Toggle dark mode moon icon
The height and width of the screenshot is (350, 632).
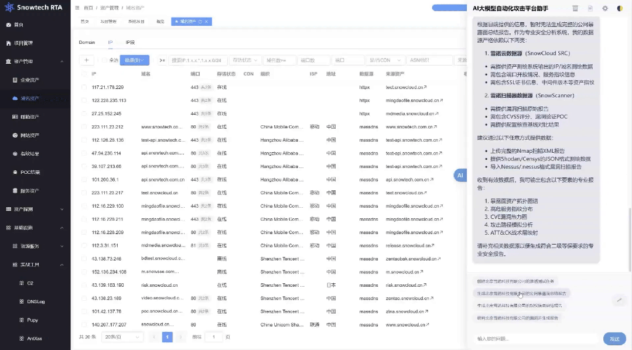[x=620, y=8]
